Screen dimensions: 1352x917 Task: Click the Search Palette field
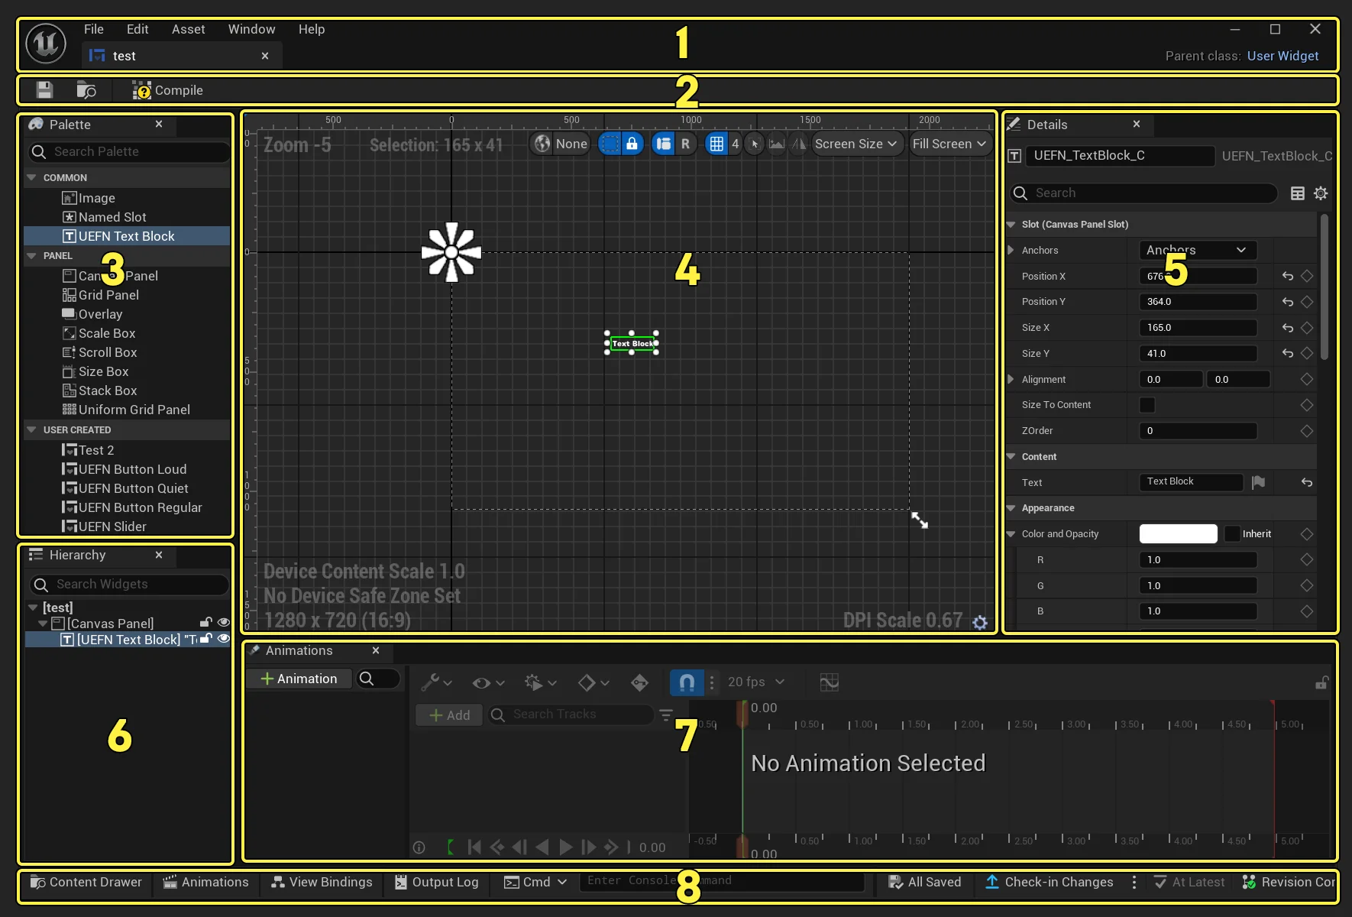(128, 151)
